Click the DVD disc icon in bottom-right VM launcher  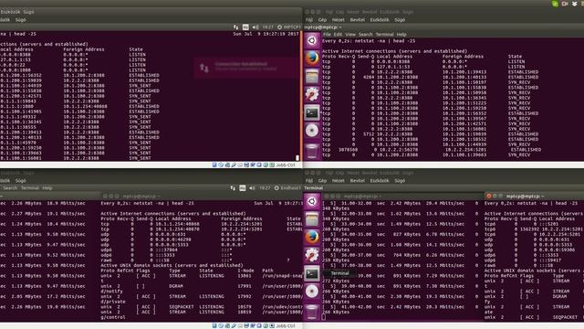(x=312, y=292)
